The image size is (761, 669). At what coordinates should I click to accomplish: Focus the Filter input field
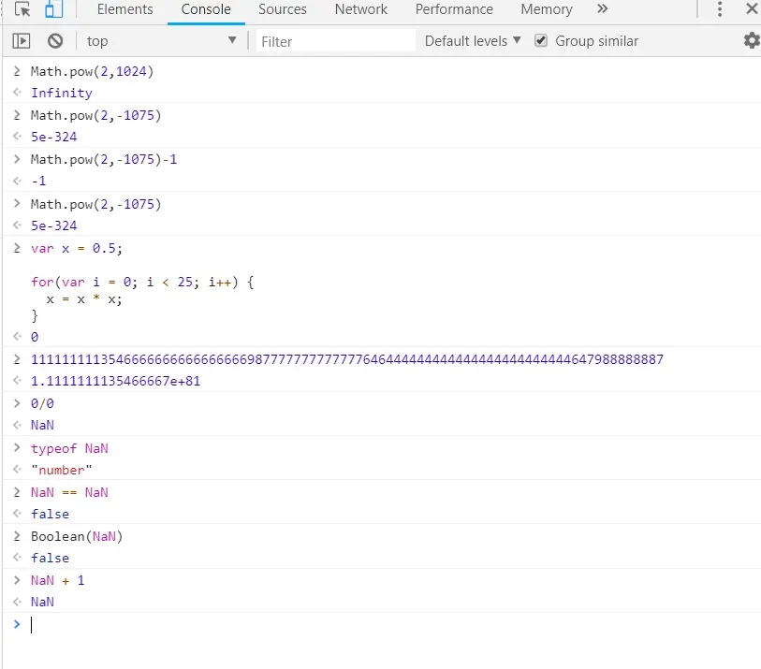[x=335, y=42]
